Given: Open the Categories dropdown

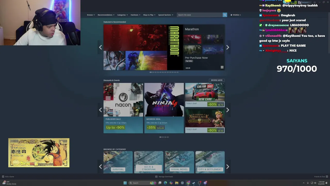Looking at the screenshot, I should 122,15.
